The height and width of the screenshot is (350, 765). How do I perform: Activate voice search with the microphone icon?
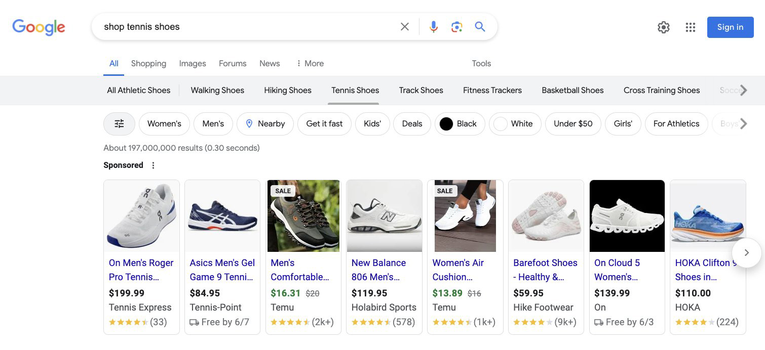coord(433,26)
